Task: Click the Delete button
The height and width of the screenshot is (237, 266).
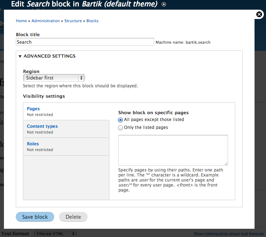Action: click(x=73, y=217)
